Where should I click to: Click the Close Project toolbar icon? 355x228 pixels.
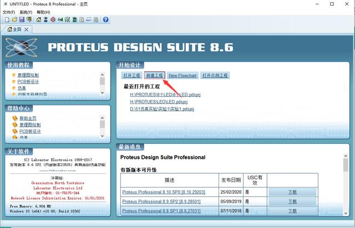[x=29, y=20]
